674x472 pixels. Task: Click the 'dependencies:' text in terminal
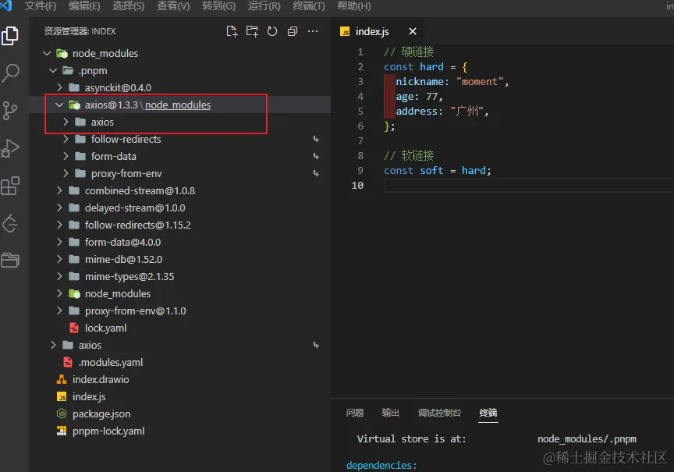coord(381,465)
